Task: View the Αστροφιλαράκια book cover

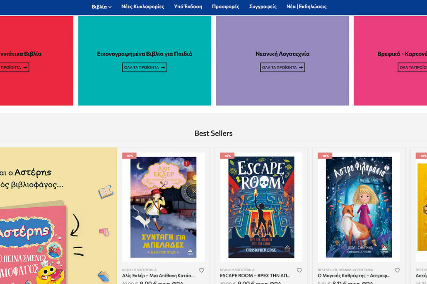Action: [359, 207]
